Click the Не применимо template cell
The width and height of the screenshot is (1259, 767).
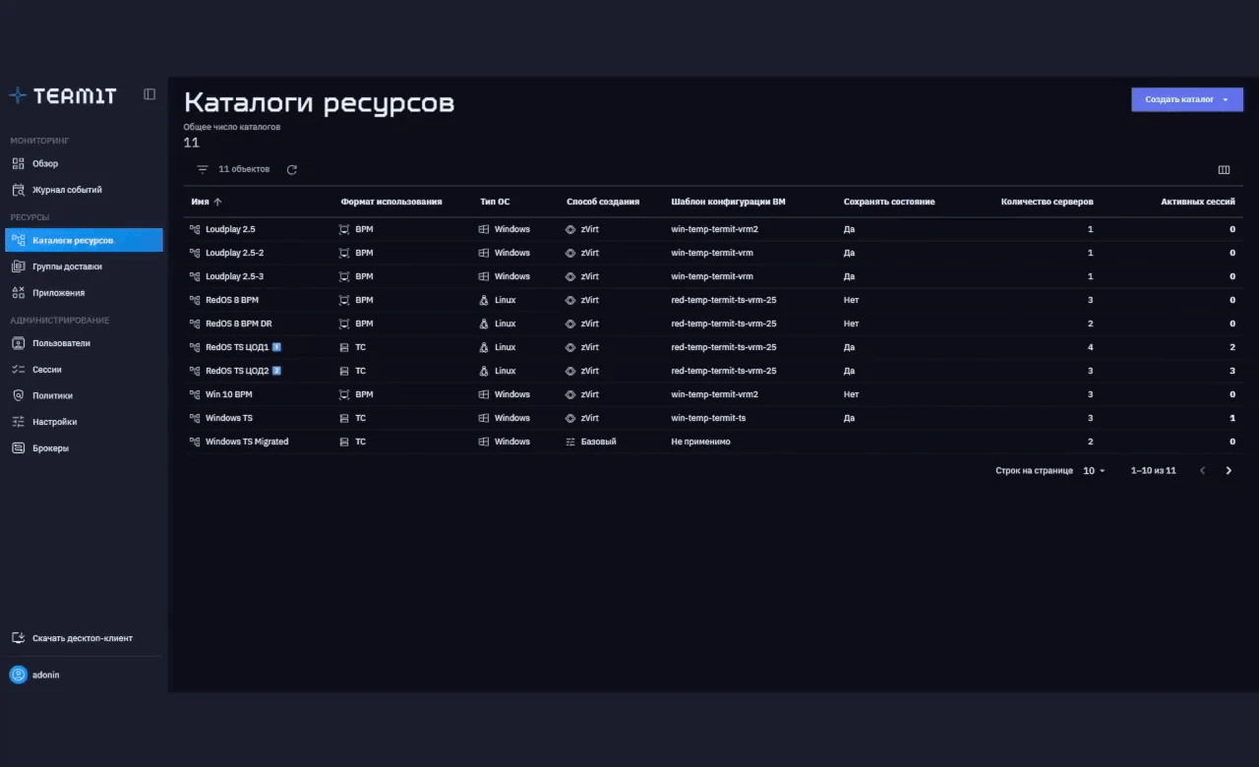click(x=703, y=442)
